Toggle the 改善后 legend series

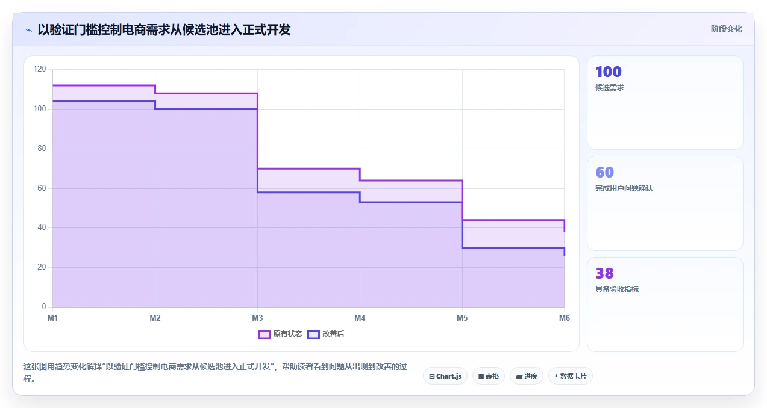[x=326, y=334]
